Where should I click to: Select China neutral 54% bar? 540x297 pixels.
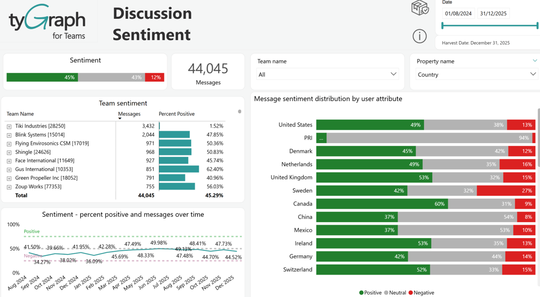coord(458,217)
